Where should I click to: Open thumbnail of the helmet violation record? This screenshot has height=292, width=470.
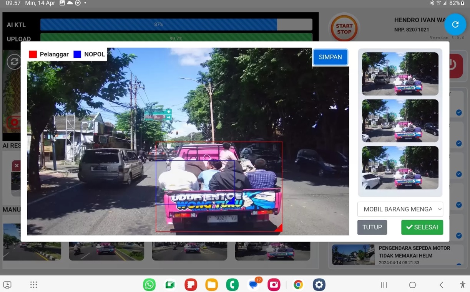(353, 255)
